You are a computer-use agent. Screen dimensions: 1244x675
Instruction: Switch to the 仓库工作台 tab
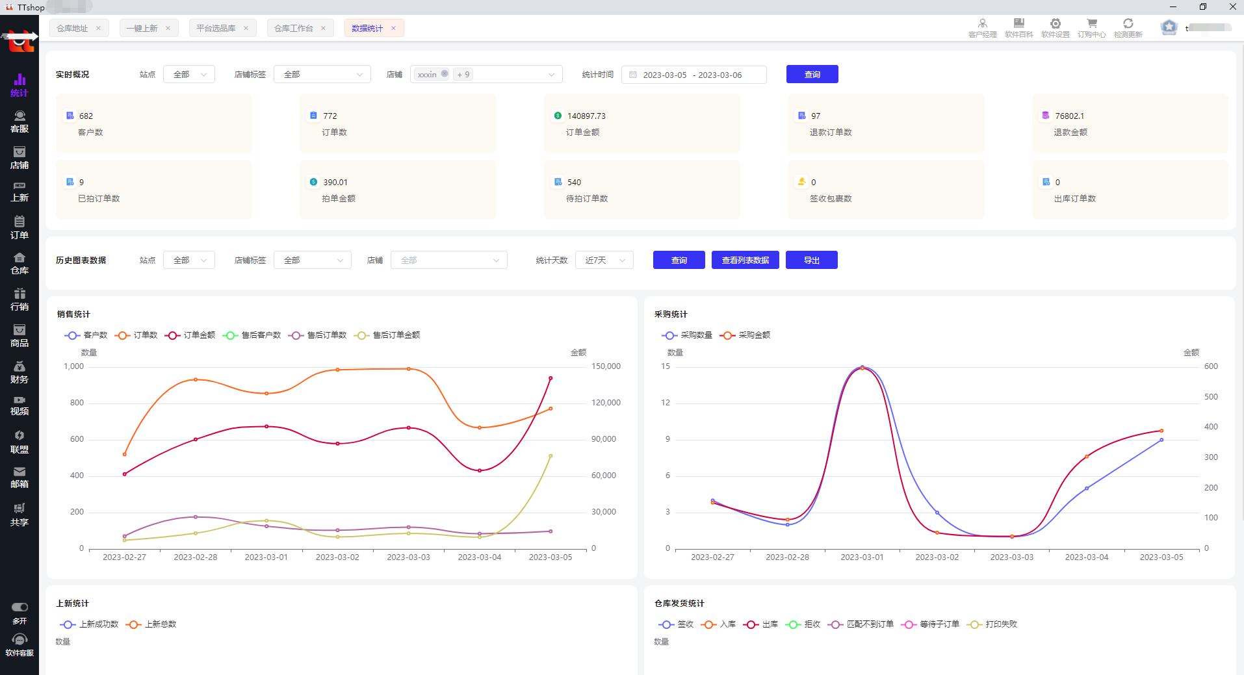[x=293, y=29]
